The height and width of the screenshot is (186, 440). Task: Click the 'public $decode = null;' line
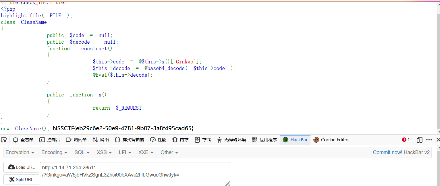(83, 42)
